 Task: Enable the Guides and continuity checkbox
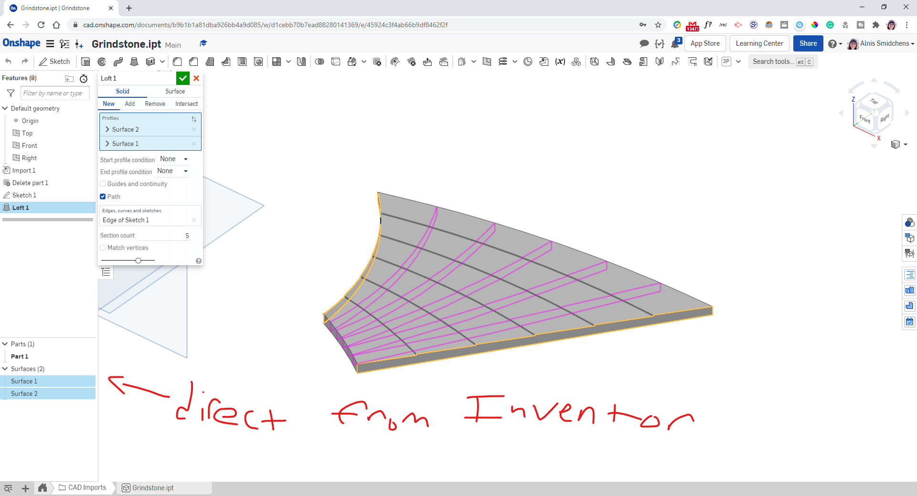point(103,184)
